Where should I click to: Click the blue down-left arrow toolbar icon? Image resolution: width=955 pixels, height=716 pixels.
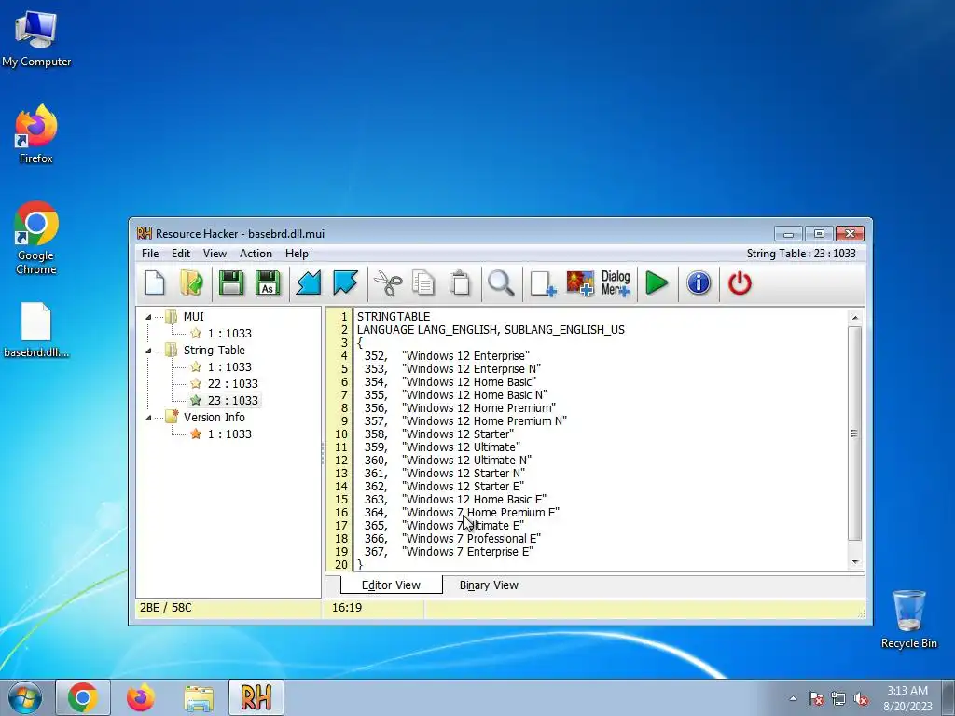click(308, 283)
